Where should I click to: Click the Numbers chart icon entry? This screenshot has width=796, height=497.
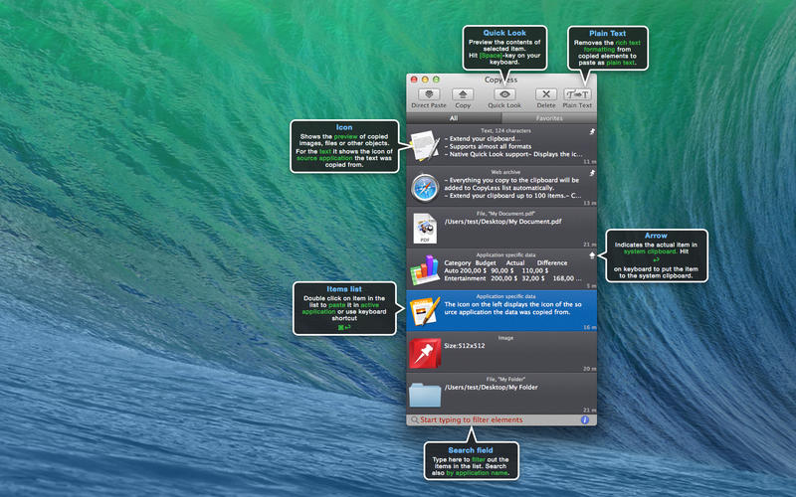pos(425,269)
